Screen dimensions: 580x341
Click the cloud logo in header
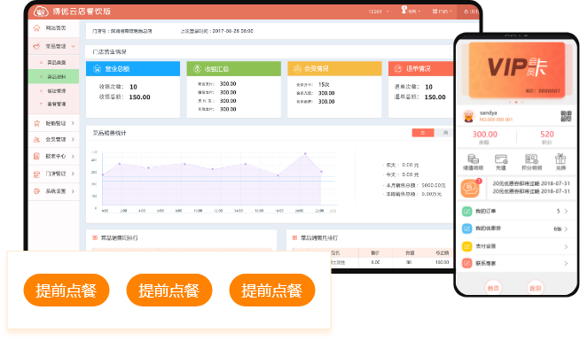tap(41, 12)
